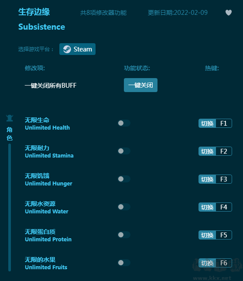Click 切换 button for F5 hotkey
This screenshot has height=281, width=243.
pos(207,235)
